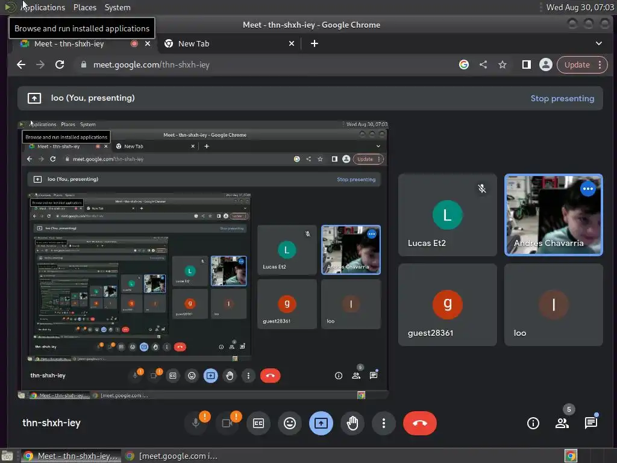
Task: Show everyone via the people icon
Action: (562, 423)
